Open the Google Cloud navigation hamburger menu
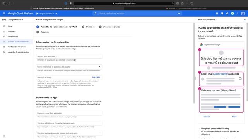Image resolution: width=248 pixels, height=139 pixels. coord(4,14)
